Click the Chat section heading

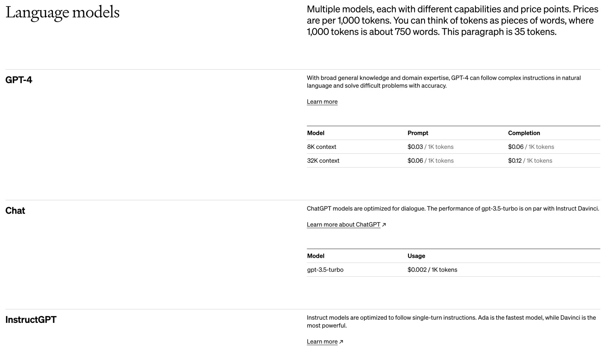click(x=15, y=210)
